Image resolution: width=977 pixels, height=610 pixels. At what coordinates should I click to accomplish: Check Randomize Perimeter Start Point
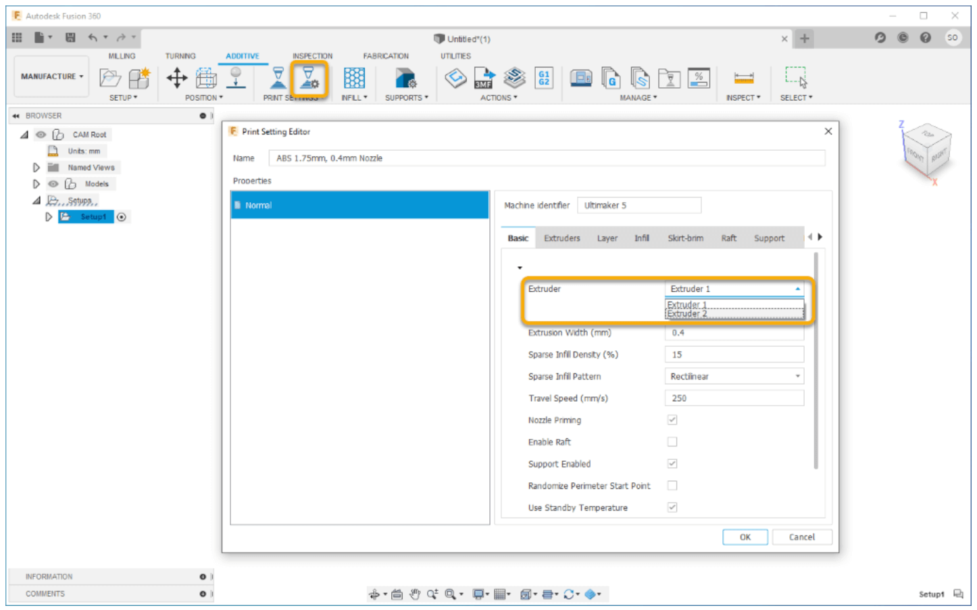[672, 486]
